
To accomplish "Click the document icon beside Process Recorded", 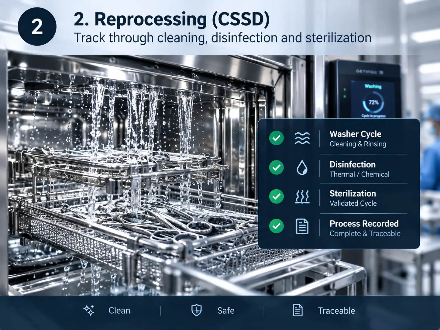I will click(302, 226).
